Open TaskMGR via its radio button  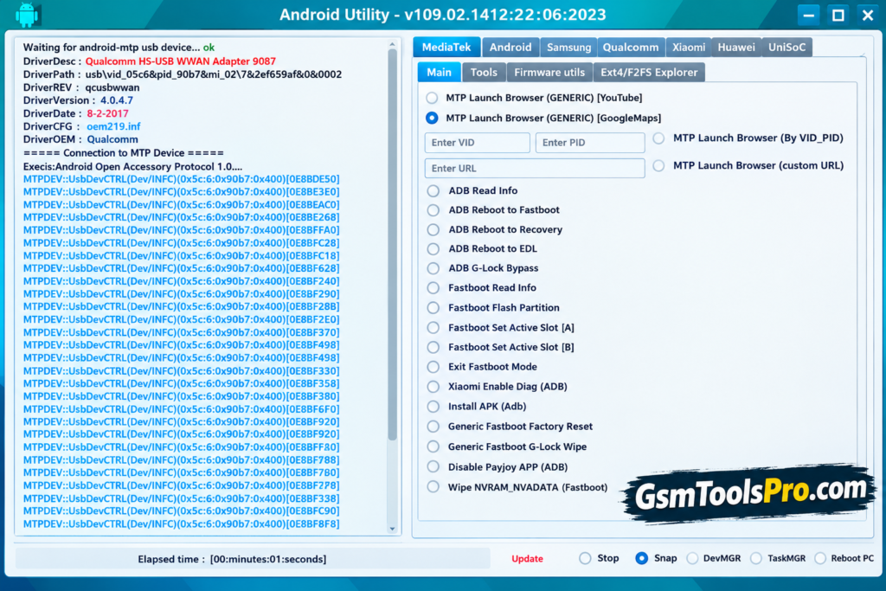click(x=756, y=559)
